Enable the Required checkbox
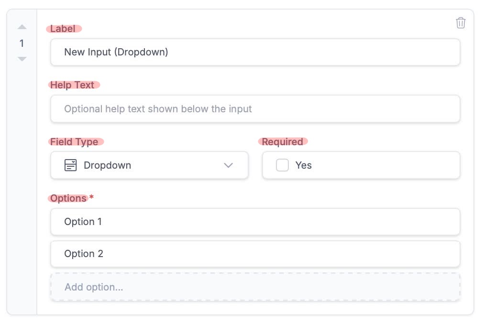483x323 pixels. pyautogui.click(x=282, y=165)
